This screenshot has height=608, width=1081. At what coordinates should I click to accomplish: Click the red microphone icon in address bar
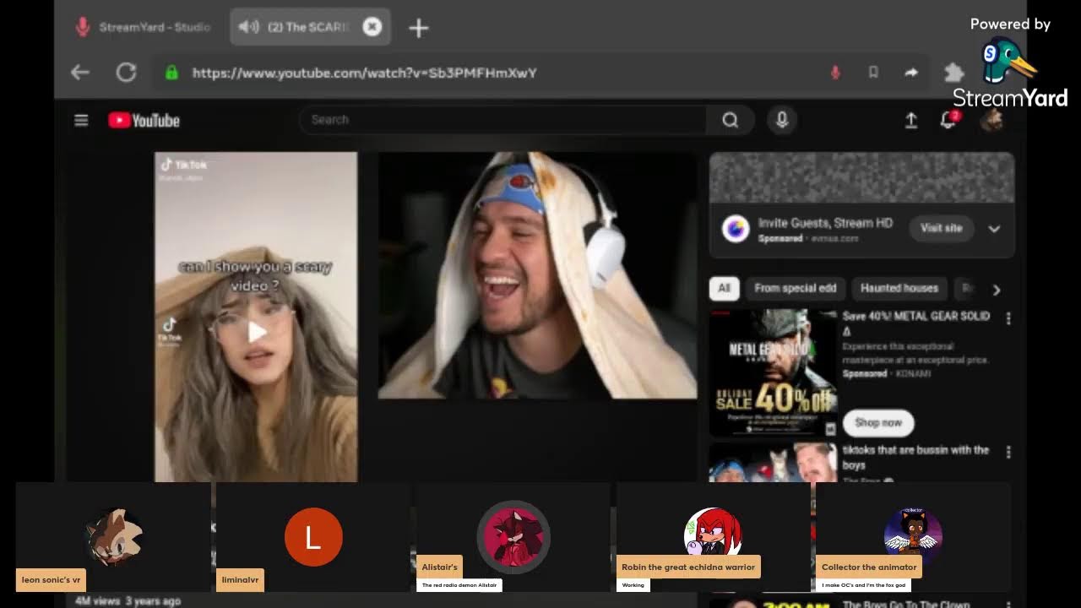835,73
